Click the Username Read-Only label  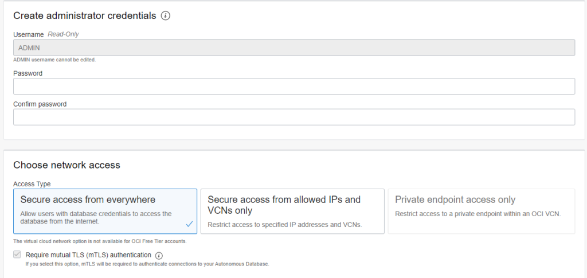[46, 34]
